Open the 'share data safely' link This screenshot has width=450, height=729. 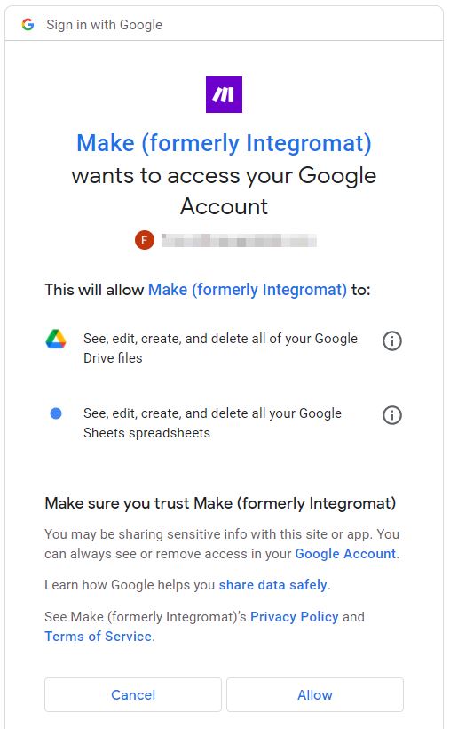pos(272,584)
